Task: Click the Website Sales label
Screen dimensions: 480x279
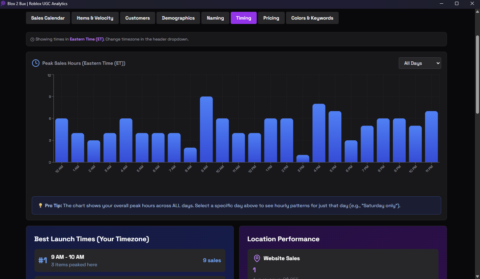Action: [282, 258]
